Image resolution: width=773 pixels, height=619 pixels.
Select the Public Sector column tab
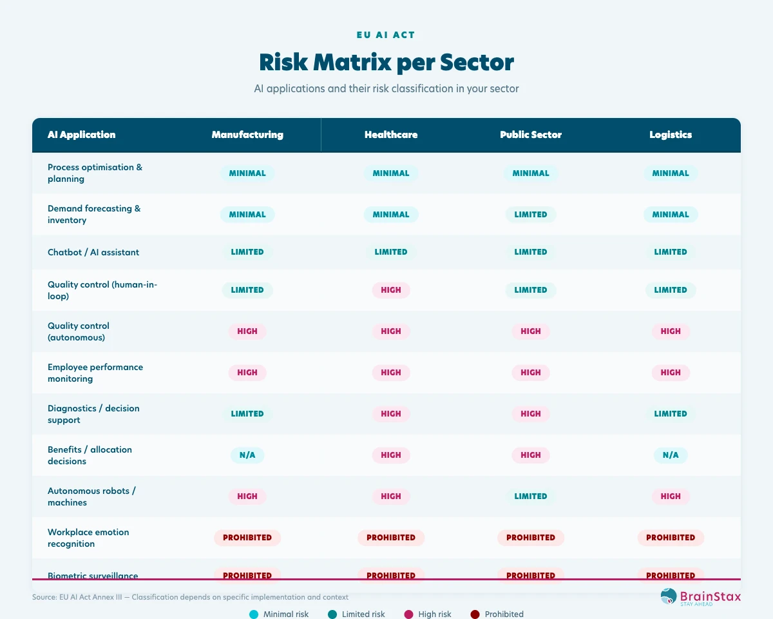pos(531,135)
